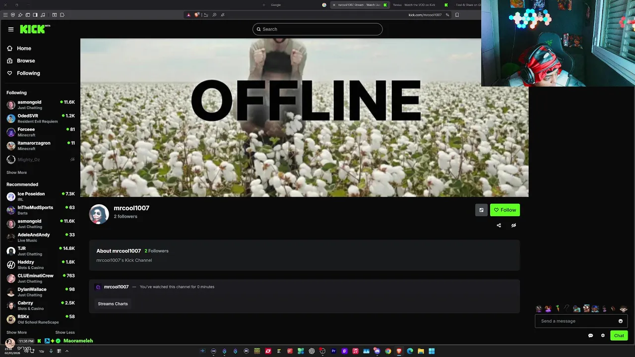Click the bookmark icon next to address bar

457,15
